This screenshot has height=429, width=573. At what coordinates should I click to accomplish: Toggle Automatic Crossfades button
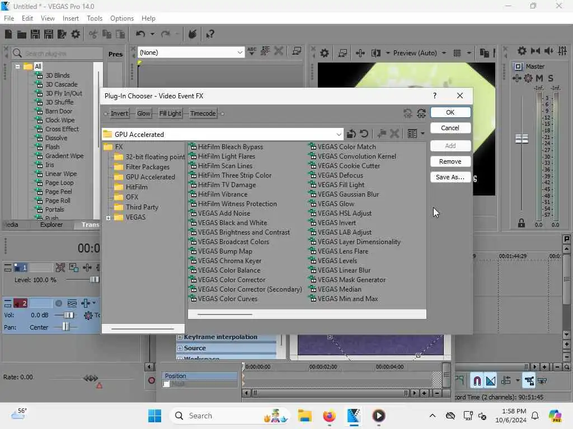pyautogui.click(x=490, y=381)
